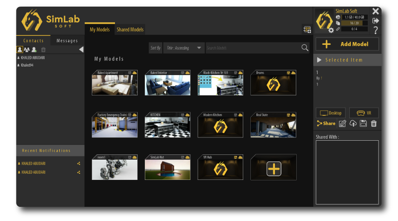Click save icon on room1 card
The width and height of the screenshot is (398, 221).
pyautogui.click(x=130, y=157)
